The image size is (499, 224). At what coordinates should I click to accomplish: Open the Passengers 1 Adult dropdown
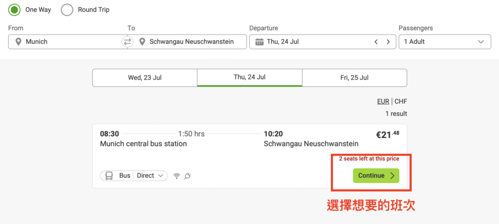coord(444,42)
